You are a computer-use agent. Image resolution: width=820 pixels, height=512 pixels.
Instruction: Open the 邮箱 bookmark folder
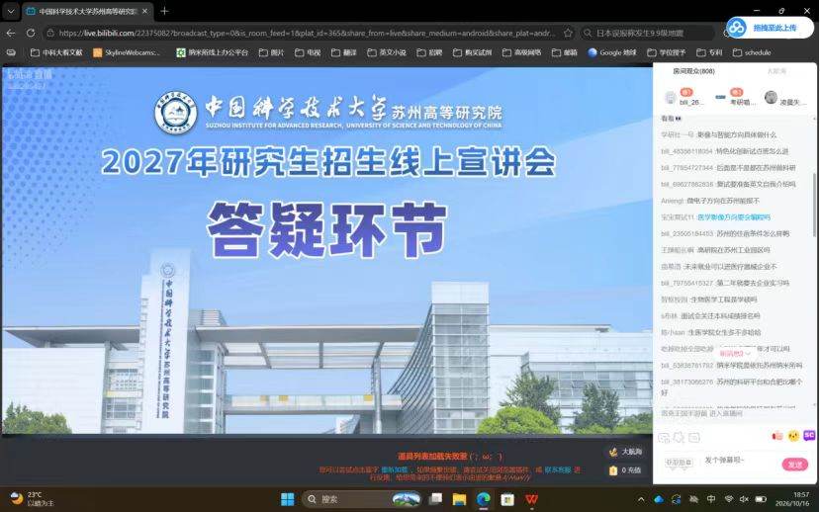565,52
